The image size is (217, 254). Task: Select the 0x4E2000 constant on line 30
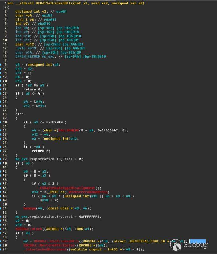(54, 122)
